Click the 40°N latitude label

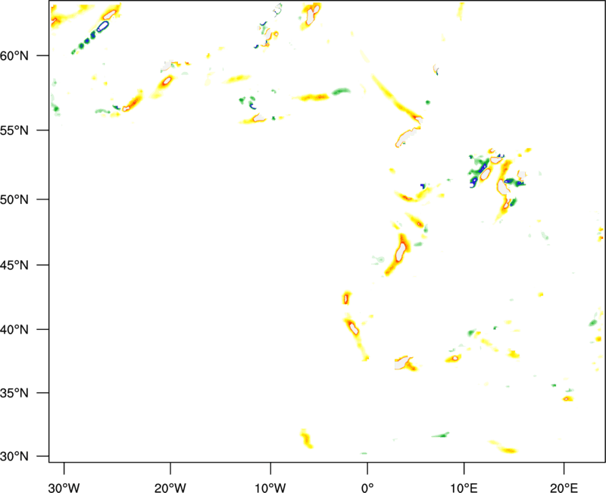[14, 330]
